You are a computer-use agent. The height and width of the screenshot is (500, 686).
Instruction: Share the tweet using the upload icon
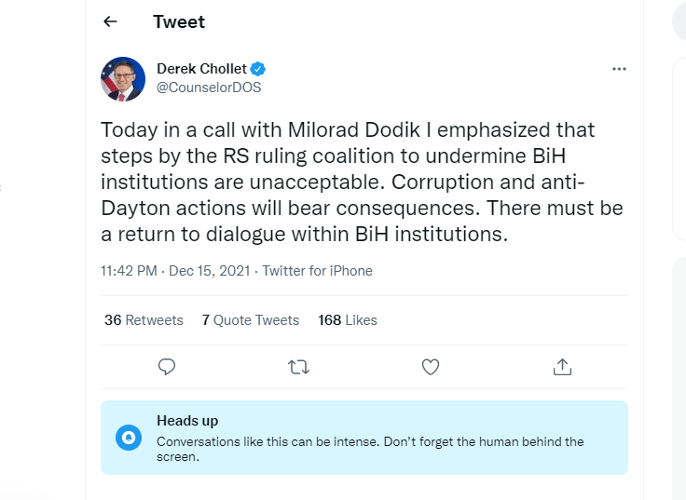[562, 367]
